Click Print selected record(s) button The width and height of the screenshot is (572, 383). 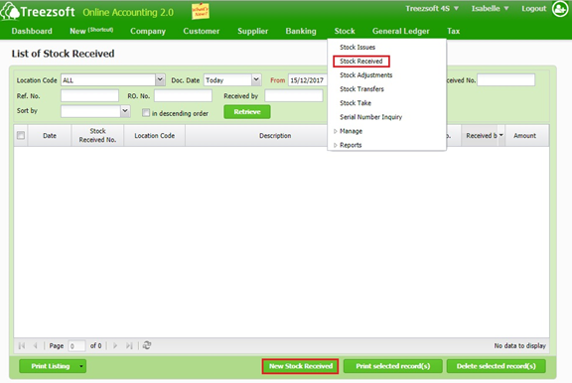(x=393, y=366)
